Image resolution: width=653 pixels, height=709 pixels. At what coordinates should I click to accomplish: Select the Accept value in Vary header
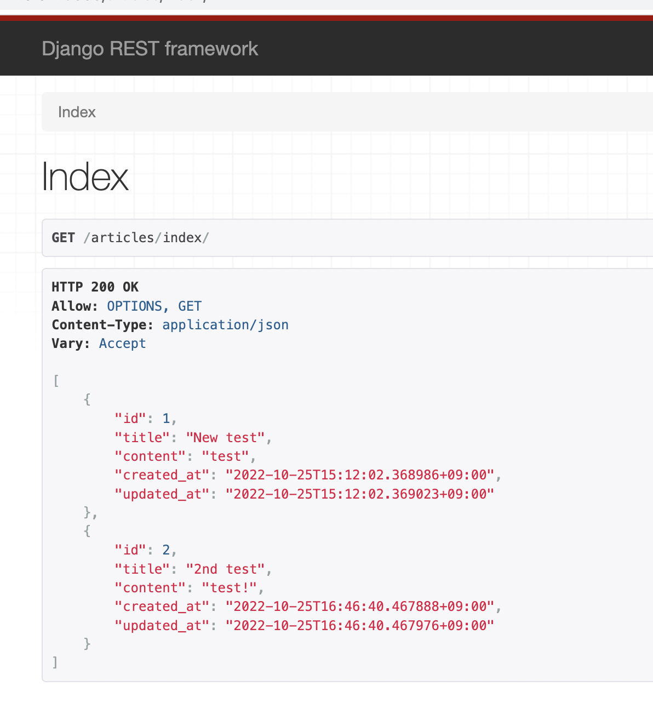click(x=122, y=343)
